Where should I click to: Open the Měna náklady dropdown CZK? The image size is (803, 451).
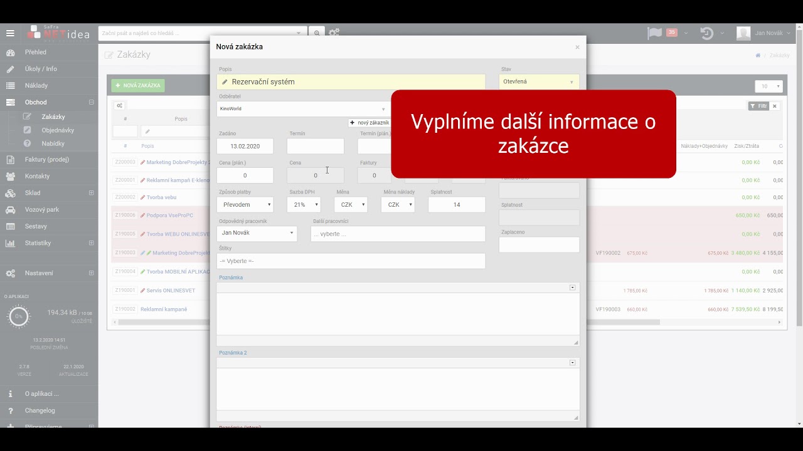coord(398,204)
